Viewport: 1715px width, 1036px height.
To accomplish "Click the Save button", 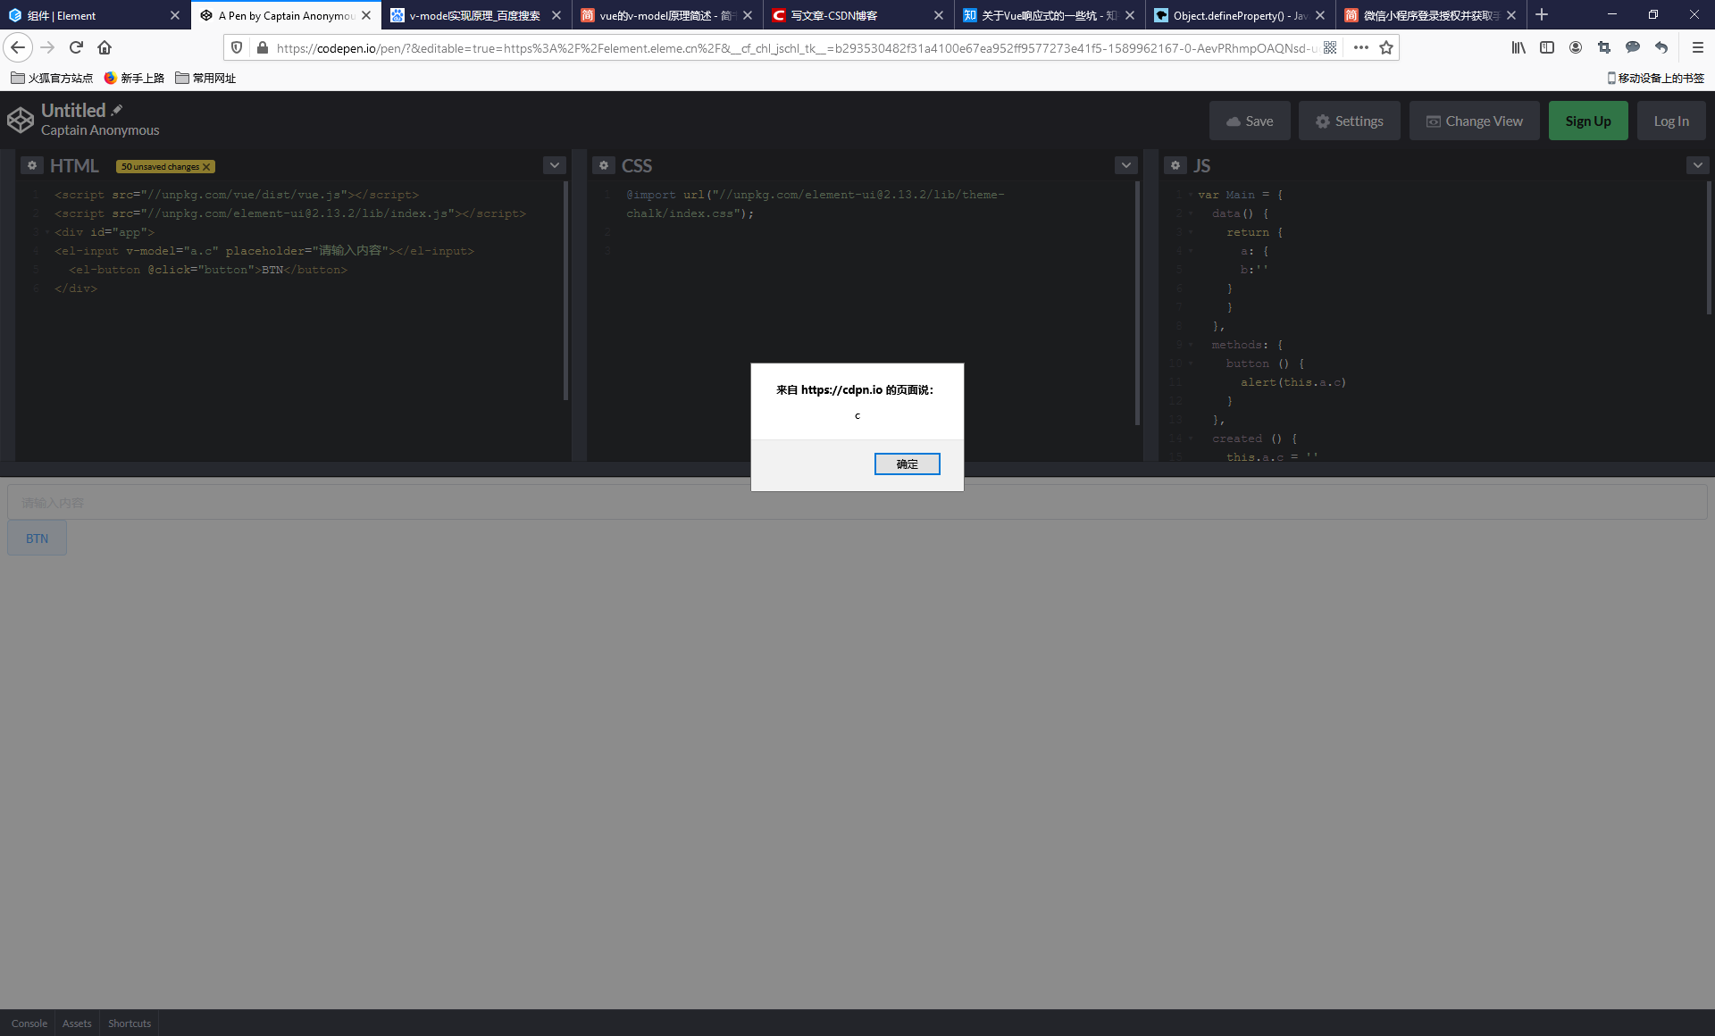I will (x=1249, y=121).
